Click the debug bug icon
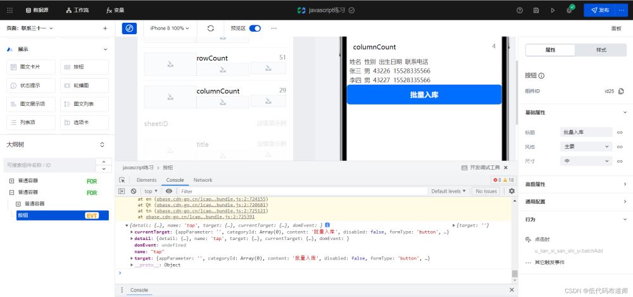This screenshot has height=297, width=633. pos(569,10)
